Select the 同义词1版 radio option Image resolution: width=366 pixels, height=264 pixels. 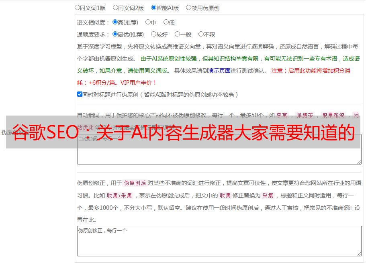tap(77, 8)
